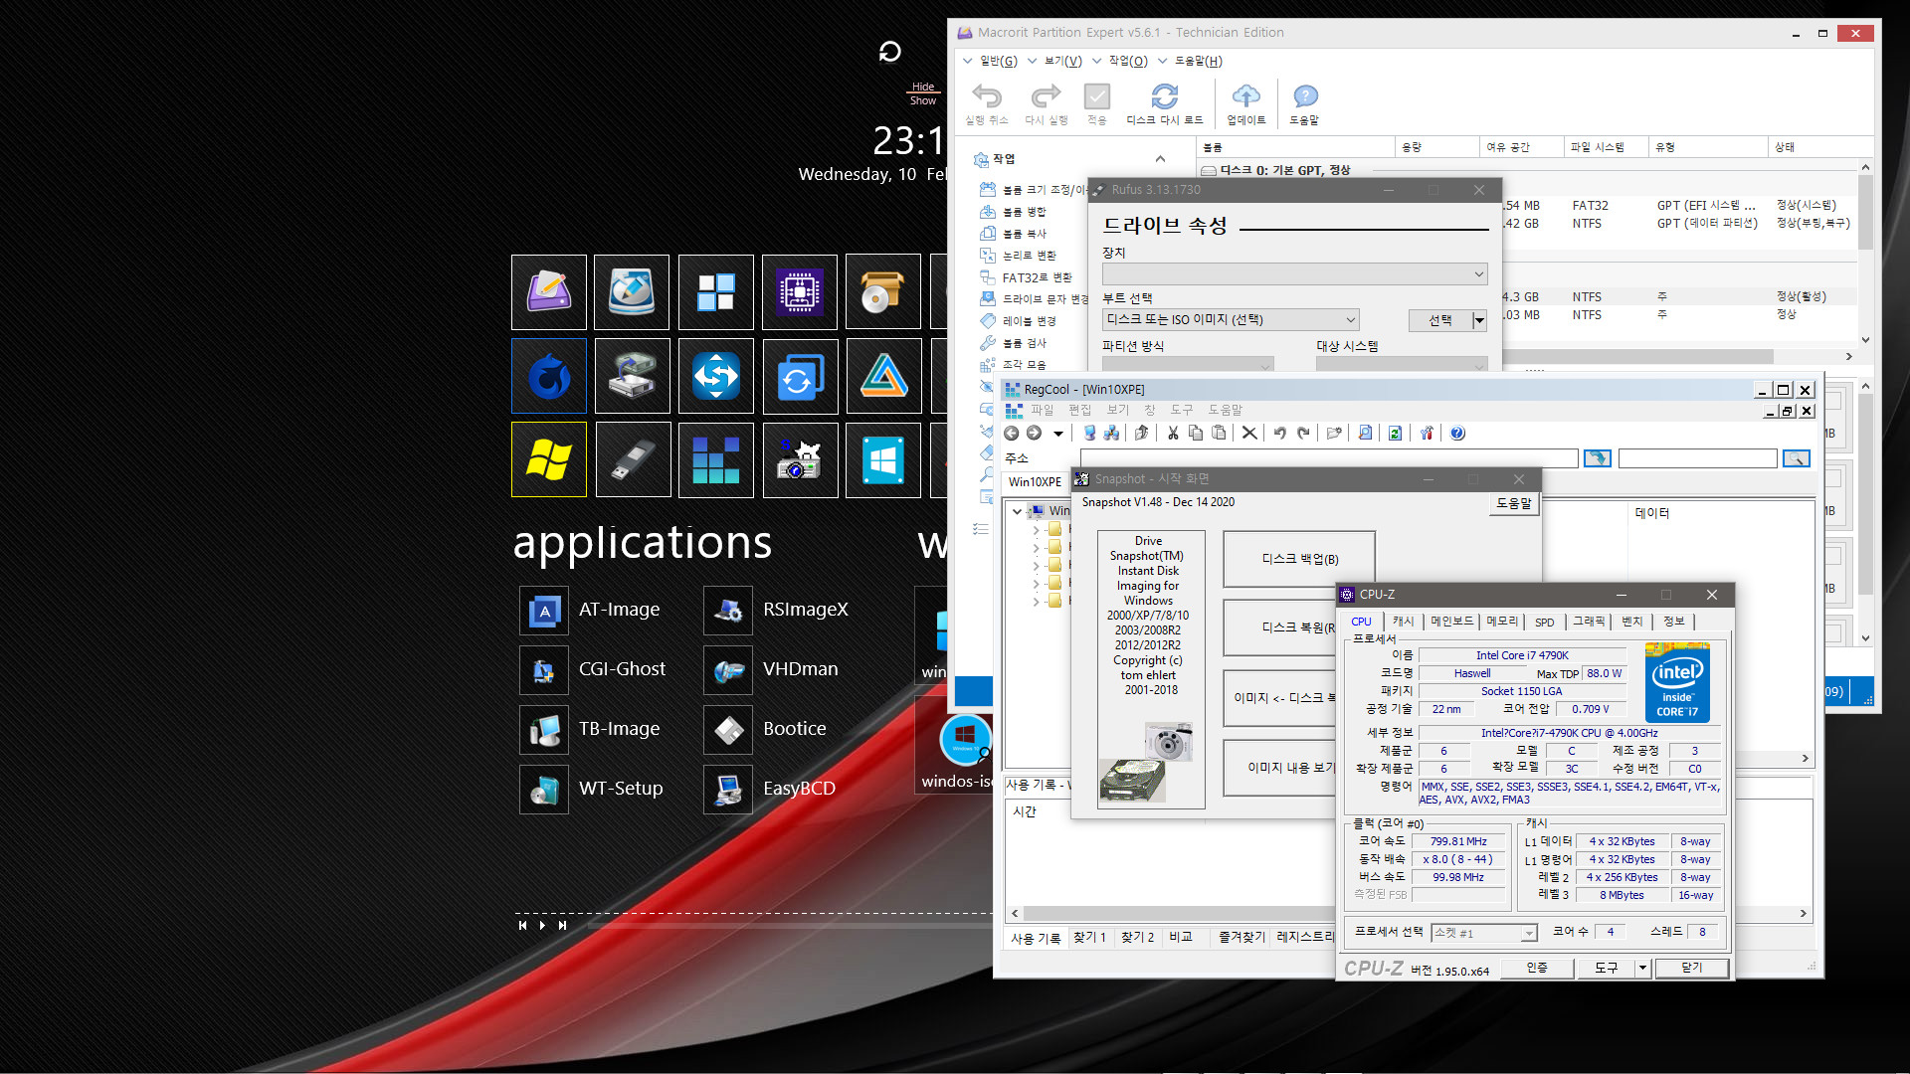Viewport: 1910px width, 1074px height.
Task: Click the Close button at bottom of CPU-Z
Action: (1691, 968)
